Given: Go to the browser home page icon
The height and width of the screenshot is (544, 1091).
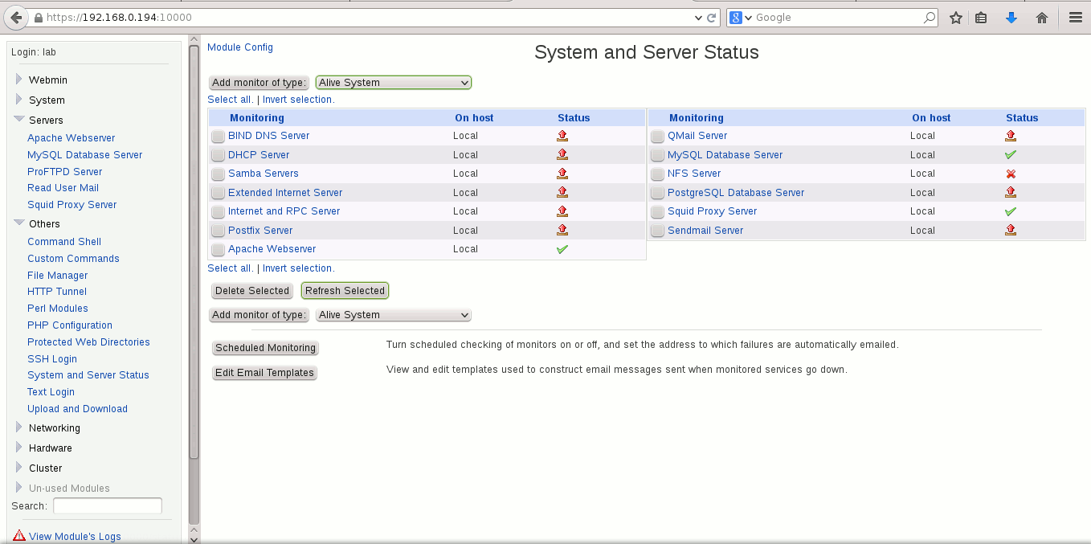Looking at the screenshot, I should click(x=1042, y=18).
